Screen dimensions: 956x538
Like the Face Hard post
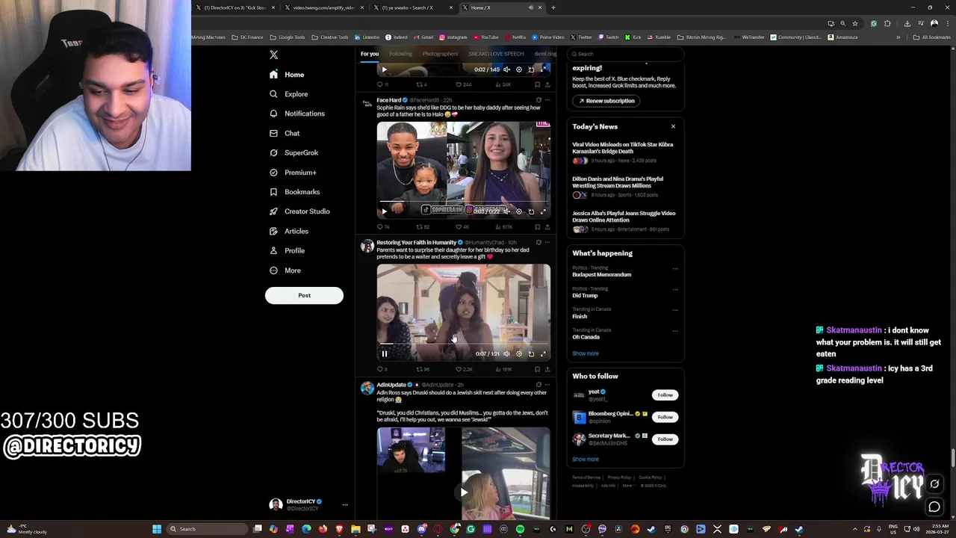pos(463,227)
